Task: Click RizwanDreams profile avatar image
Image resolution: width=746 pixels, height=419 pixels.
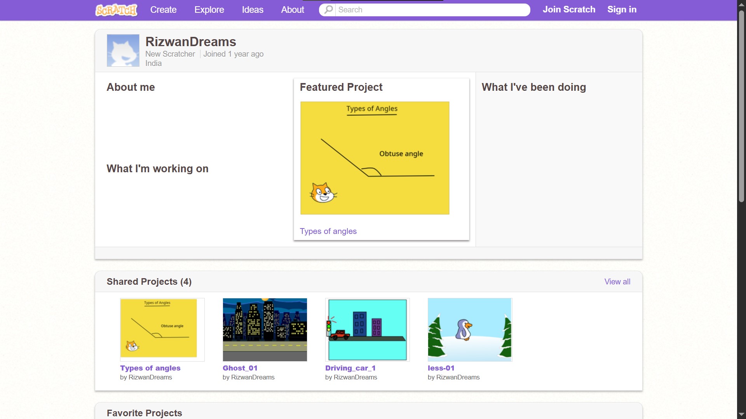Action: pos(123,50)
